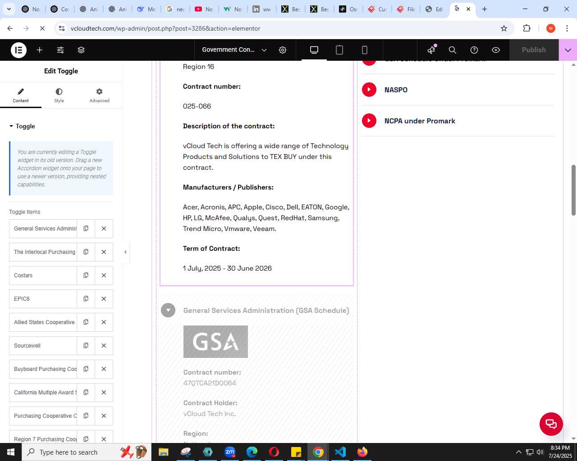577x461 pixels.
Task: Click the Add Element plus icon
Action: pyautogui.click(x=40, y=50)
